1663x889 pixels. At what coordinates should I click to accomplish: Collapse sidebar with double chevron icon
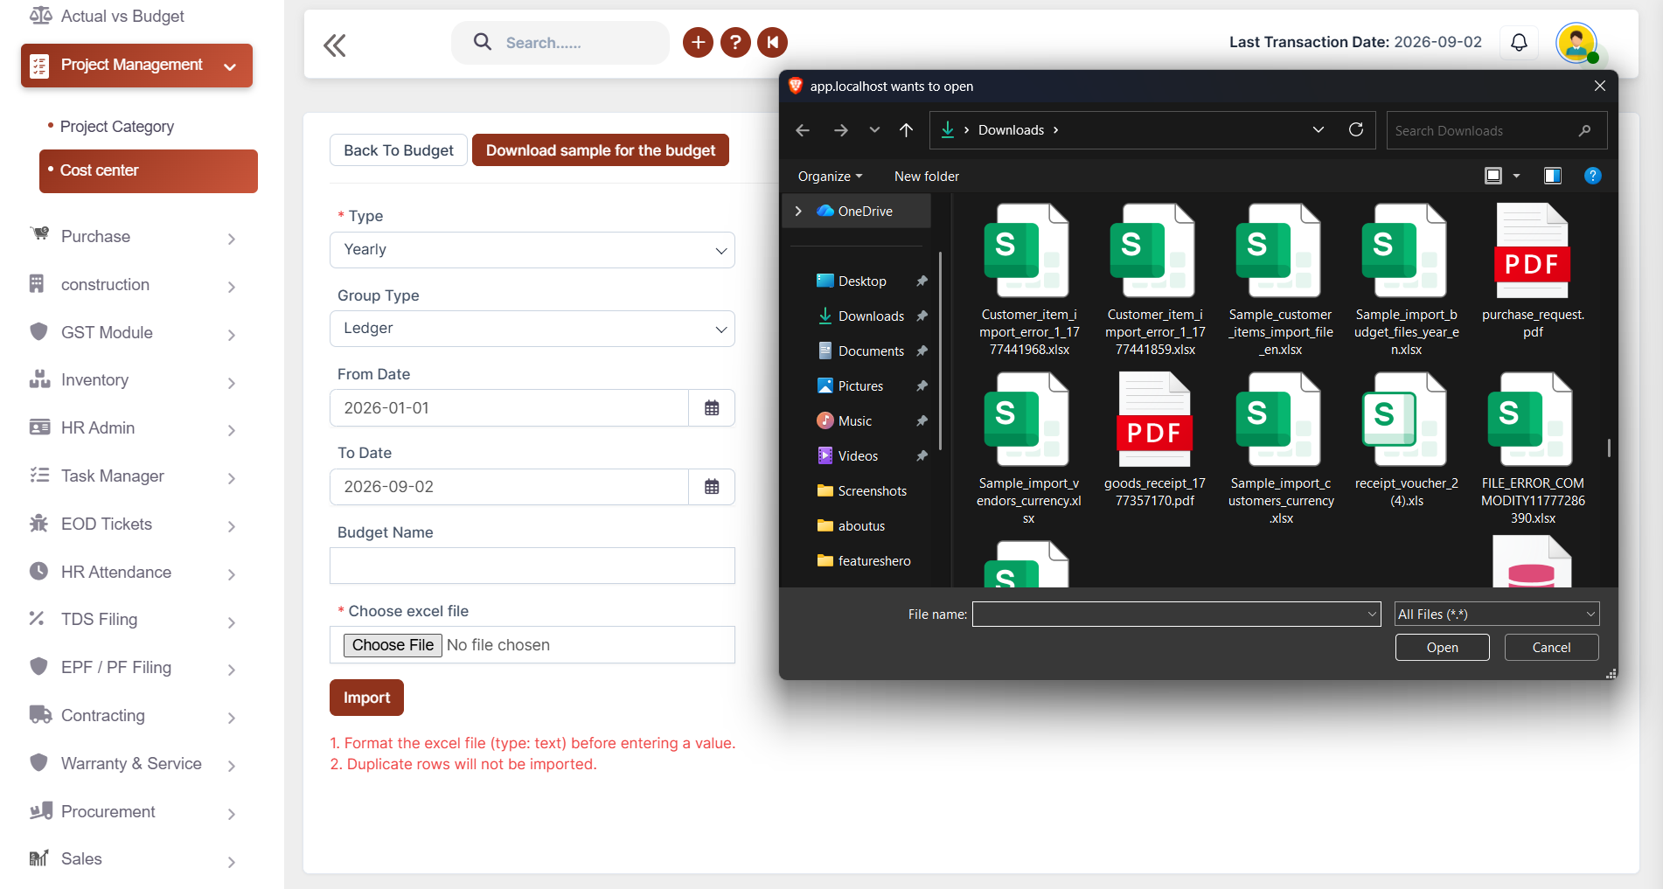[x=334, y=45]
